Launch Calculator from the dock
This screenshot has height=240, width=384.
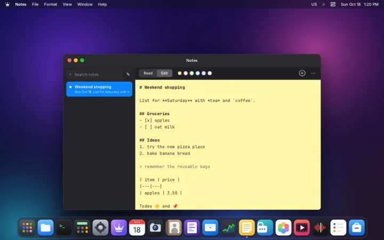[82, 228]
